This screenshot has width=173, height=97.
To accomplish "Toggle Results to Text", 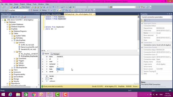I will click(70, 10).
